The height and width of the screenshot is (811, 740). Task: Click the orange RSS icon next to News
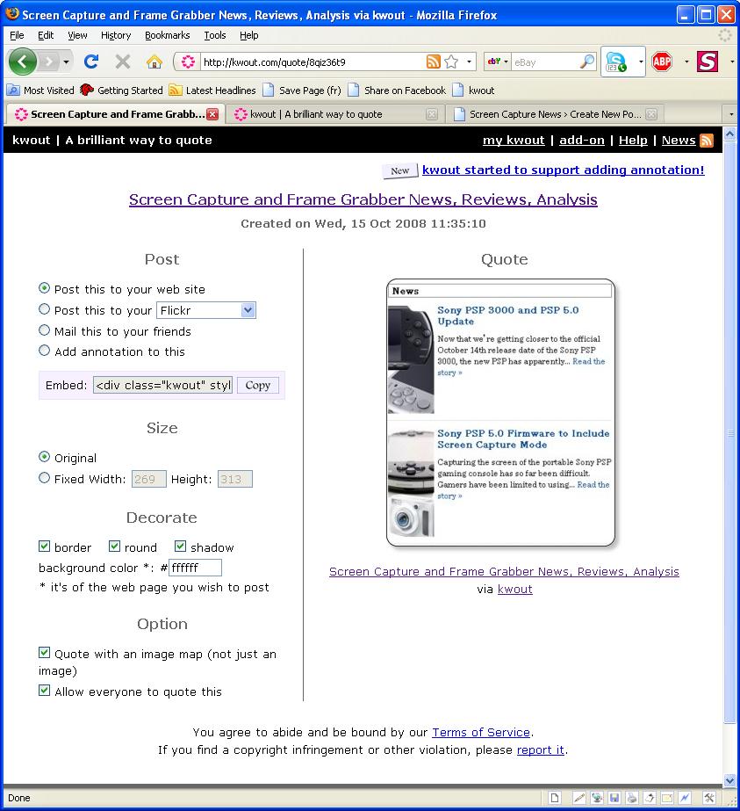(x=707, y=141)
